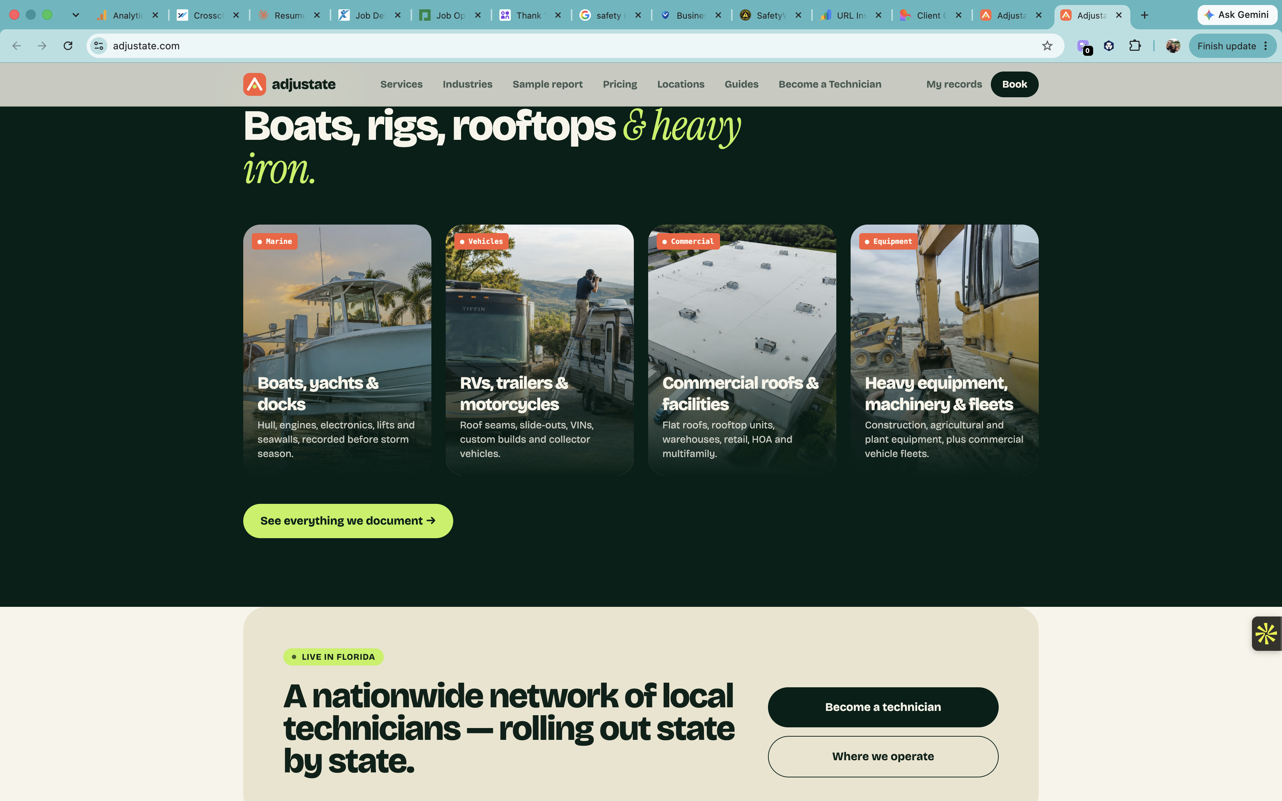Open the Industries nav menu item
Screen dimensions: 1282x801
[x=467, y=84]
